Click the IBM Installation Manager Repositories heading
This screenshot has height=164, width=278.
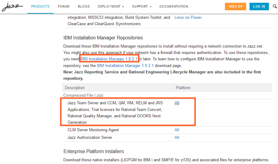point(103,38)
